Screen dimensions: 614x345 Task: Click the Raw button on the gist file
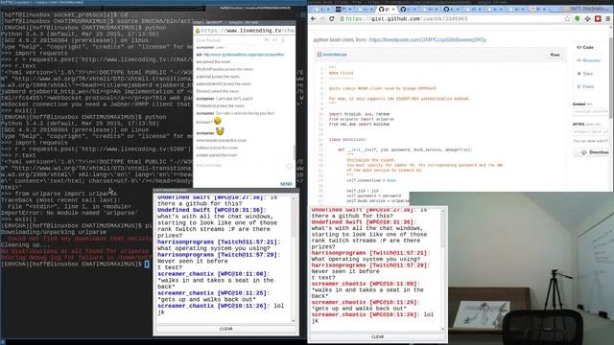click(x=555, y=55)
